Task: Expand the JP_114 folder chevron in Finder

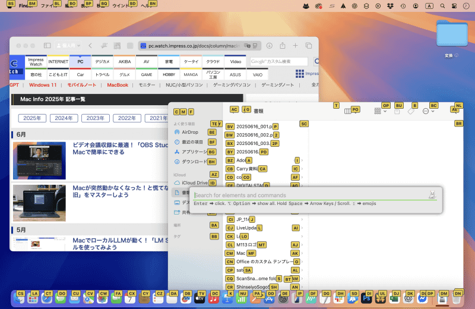Action: (x=302, y=219)
